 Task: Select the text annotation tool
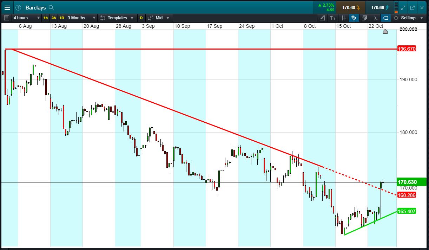click(x=333, y=18)
